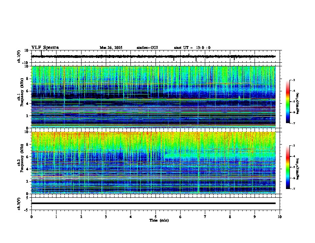Click the "Time (min)" axis label

click(159, 220)
